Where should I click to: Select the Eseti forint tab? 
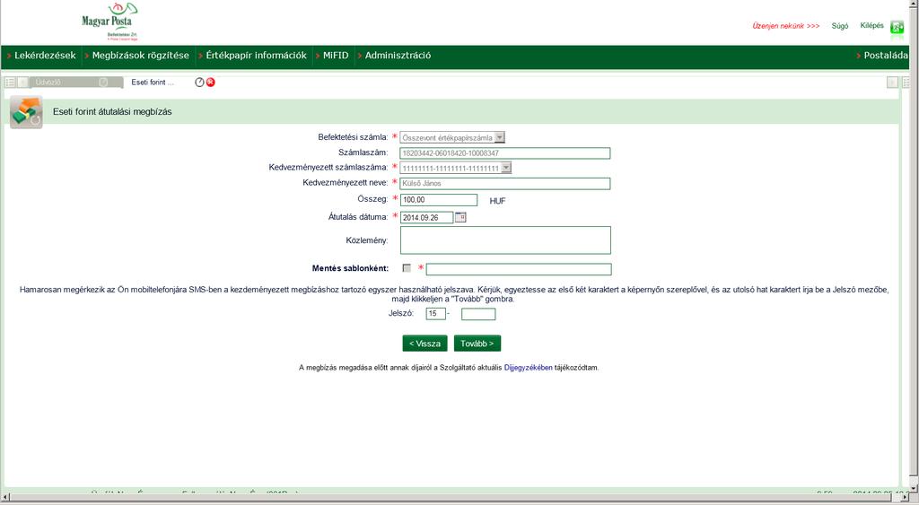pyautogui.click(x=153, y=83)
